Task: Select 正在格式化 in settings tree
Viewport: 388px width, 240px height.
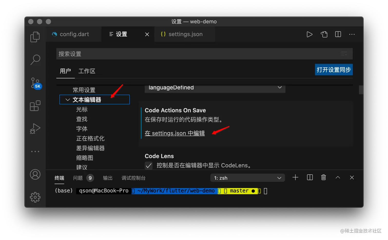Action: 90,139
